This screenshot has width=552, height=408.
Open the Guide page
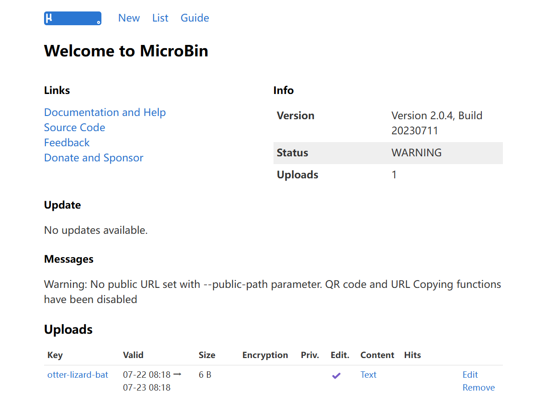coord(195,18)
